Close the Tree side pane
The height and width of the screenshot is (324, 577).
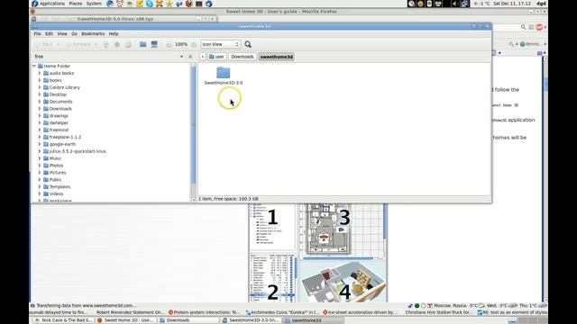point(190,57)
